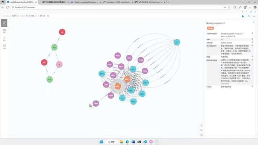Switch to the Graph result view

coord(4,23)
